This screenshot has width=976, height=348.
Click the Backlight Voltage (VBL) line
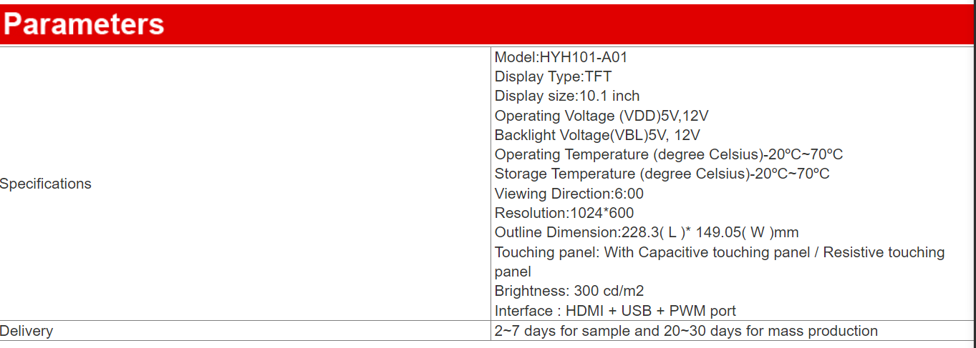coord(597,135)
